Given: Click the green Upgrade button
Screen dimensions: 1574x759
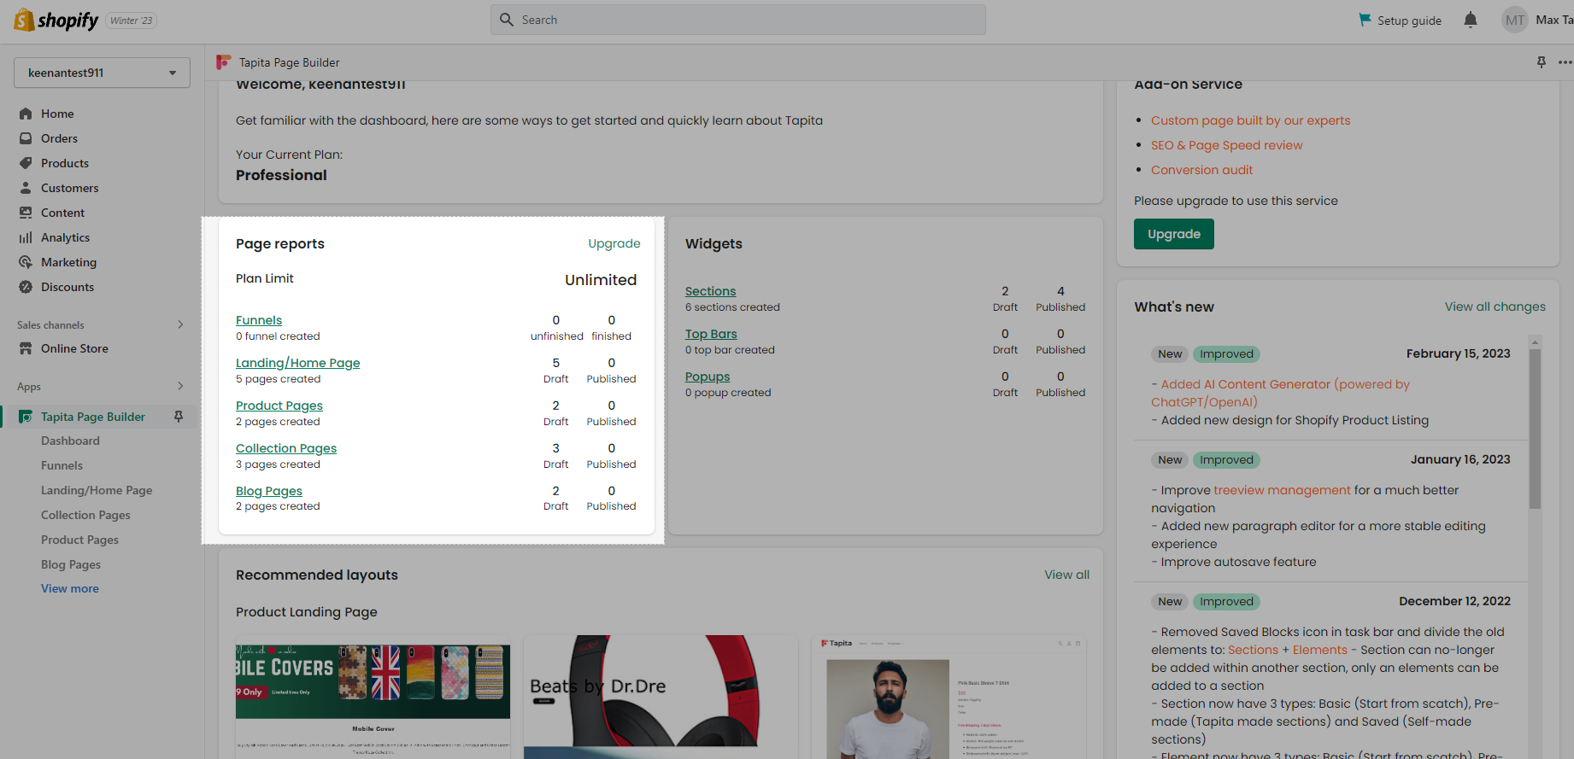Looking at the screenshot, I should (x=1174, y=234).
